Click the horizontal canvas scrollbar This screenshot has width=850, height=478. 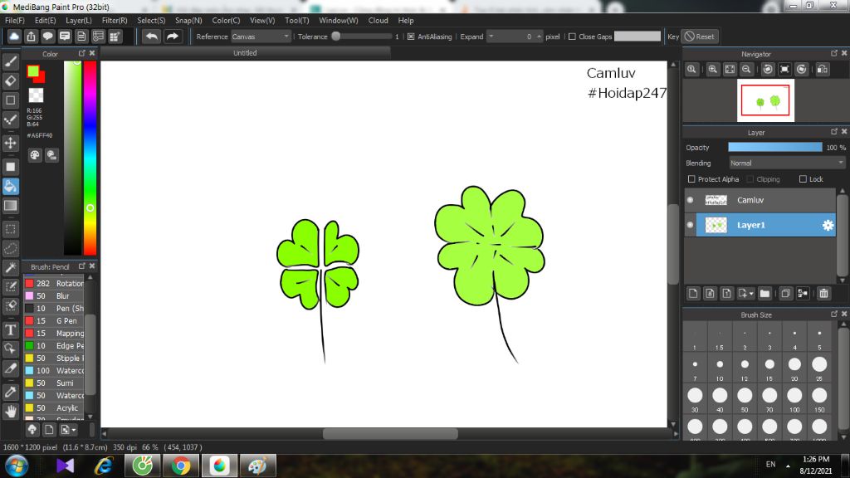coord(390,433)
